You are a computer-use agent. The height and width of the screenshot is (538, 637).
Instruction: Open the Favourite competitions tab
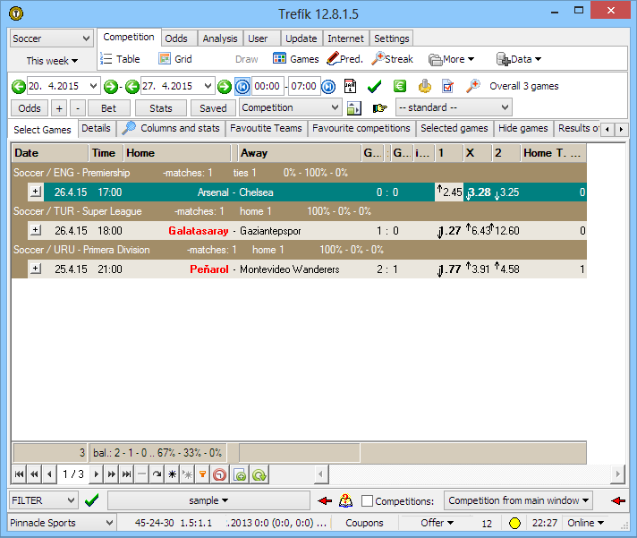point(361,128)
